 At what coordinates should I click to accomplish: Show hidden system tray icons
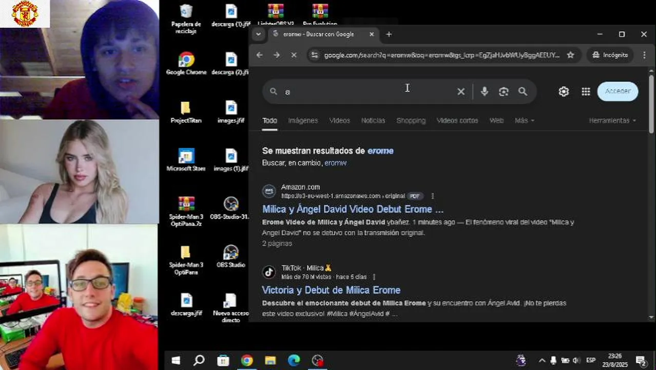[542, 360]
